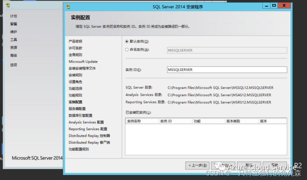Click the 实例 ID column header
Viewport: 307px width, 180px height.
click(175, 121)
